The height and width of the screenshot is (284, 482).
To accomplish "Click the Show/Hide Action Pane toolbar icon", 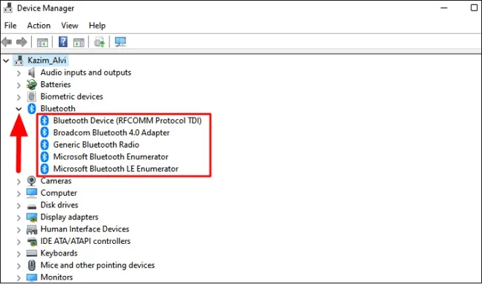I will pos(79,42).
